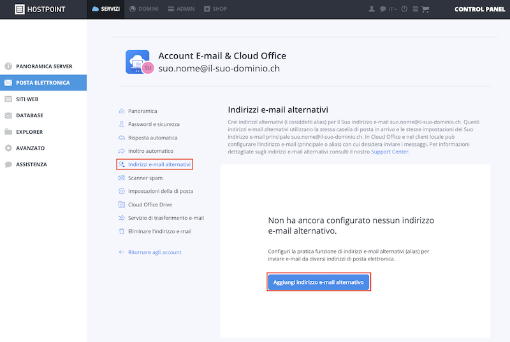Open Impostazioni della di posta
The height and width of the screenshot is (342, 510).
pos(161,191)
